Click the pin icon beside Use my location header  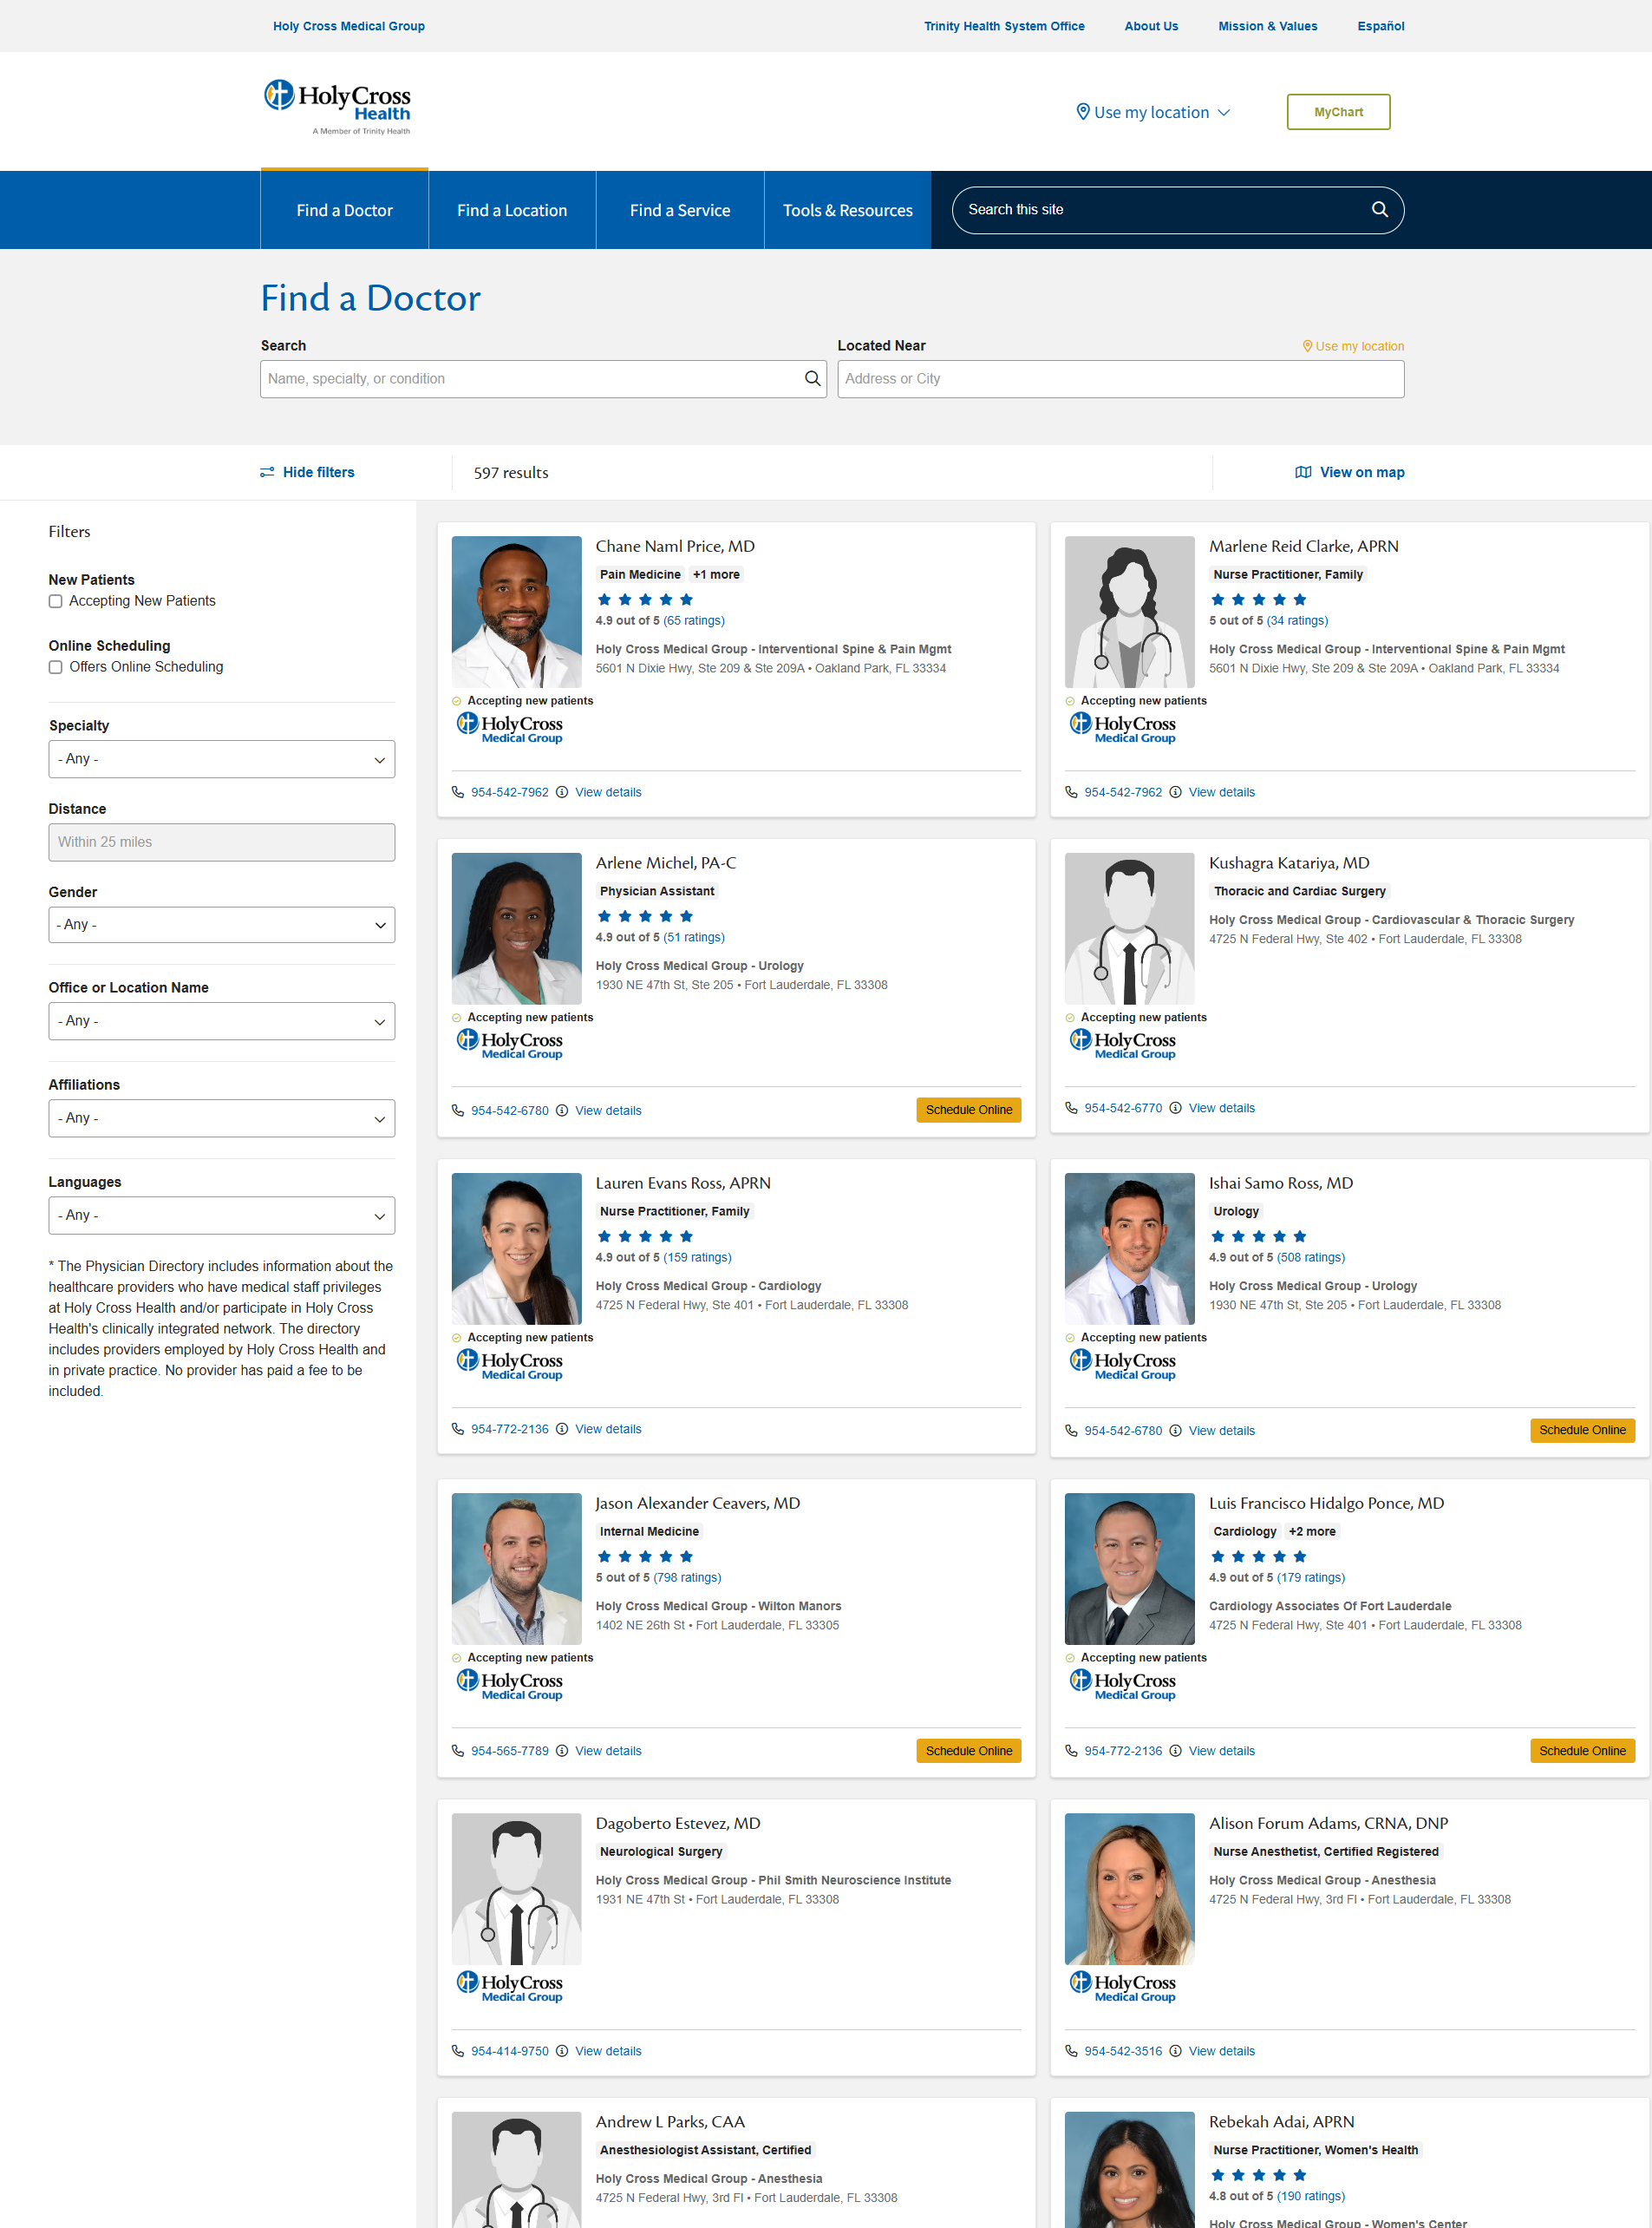tap(1082, 112)
